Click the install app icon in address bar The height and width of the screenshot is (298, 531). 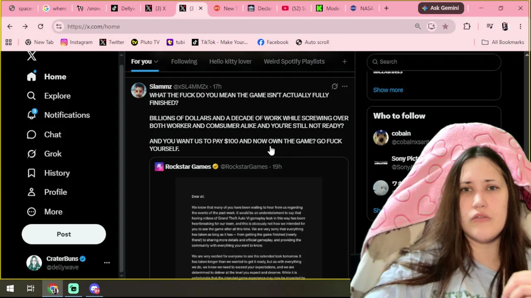coord(431,26)
